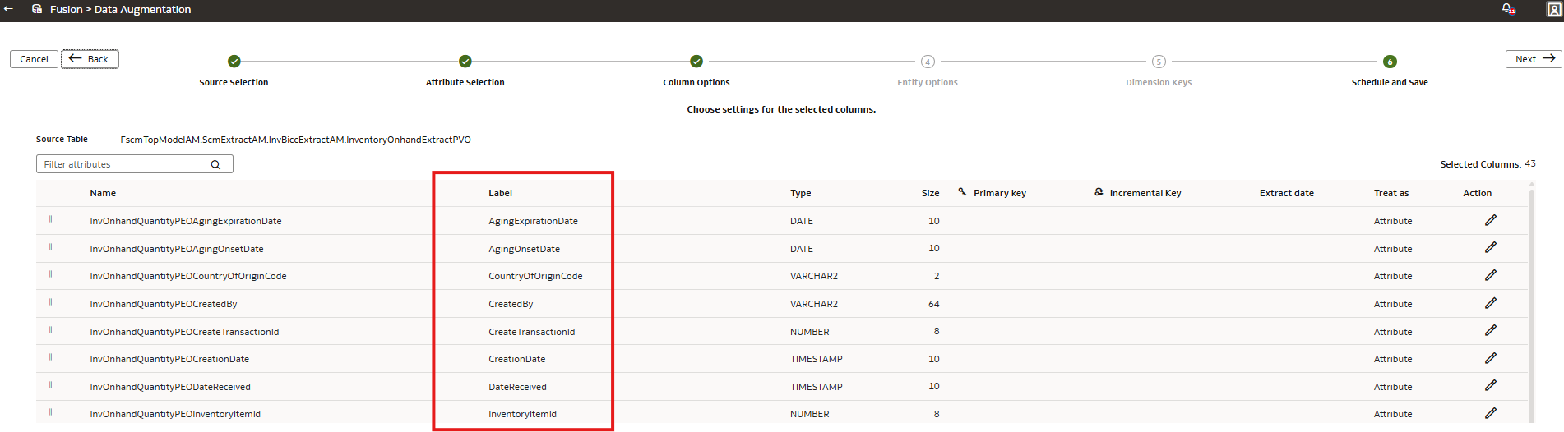Click the Back button
The image size is (1564, 432).
point(90,59)
